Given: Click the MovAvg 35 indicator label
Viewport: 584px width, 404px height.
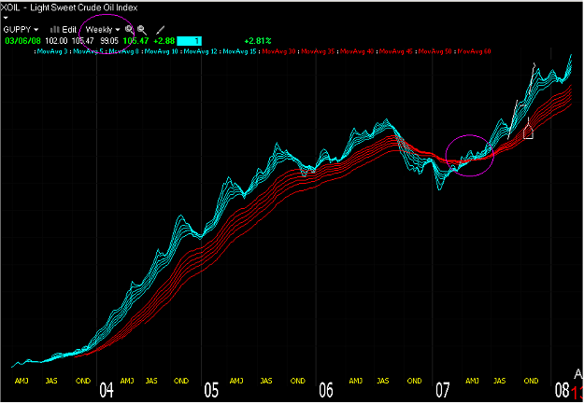Looking at the screenshot, I should click(318, 51).
